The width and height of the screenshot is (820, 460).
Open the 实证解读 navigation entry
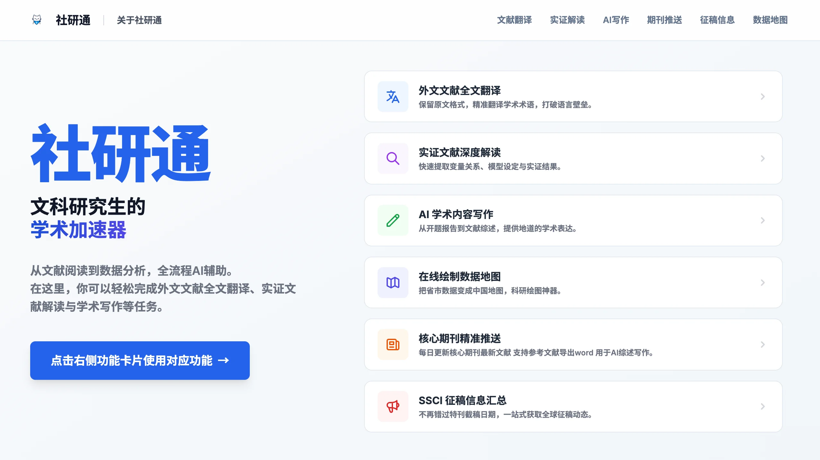point(567,20)
